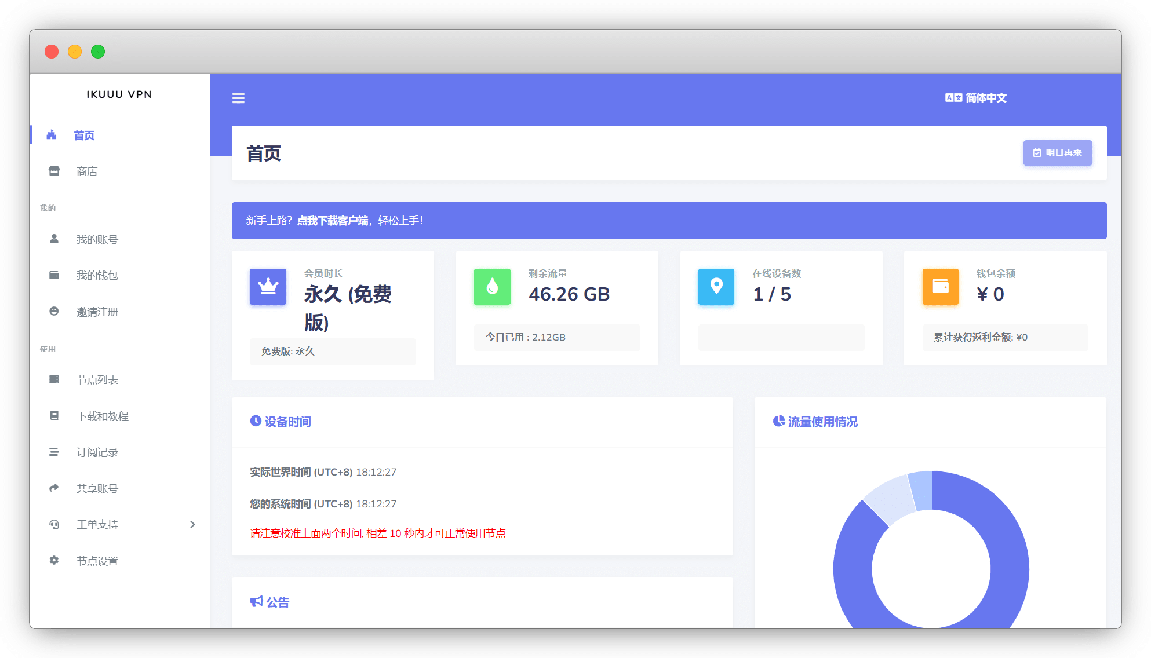1151x658 pixels.
Task: Toggle the hamburger sidebar menu
Action: point(238,98)
